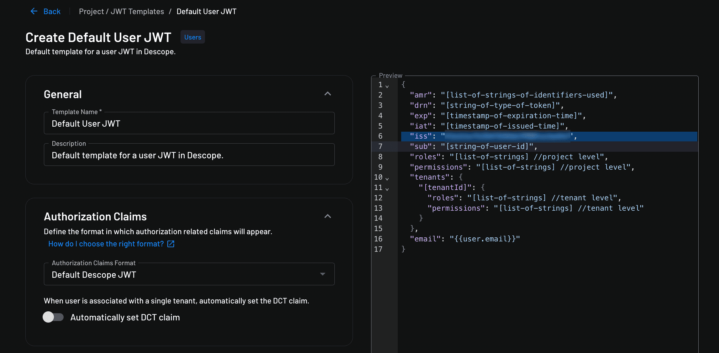The width and height of the screenshot is (719, 353).
Task: Fold the JSON root using line 1 arrow
Action: [x=388, y=86]
